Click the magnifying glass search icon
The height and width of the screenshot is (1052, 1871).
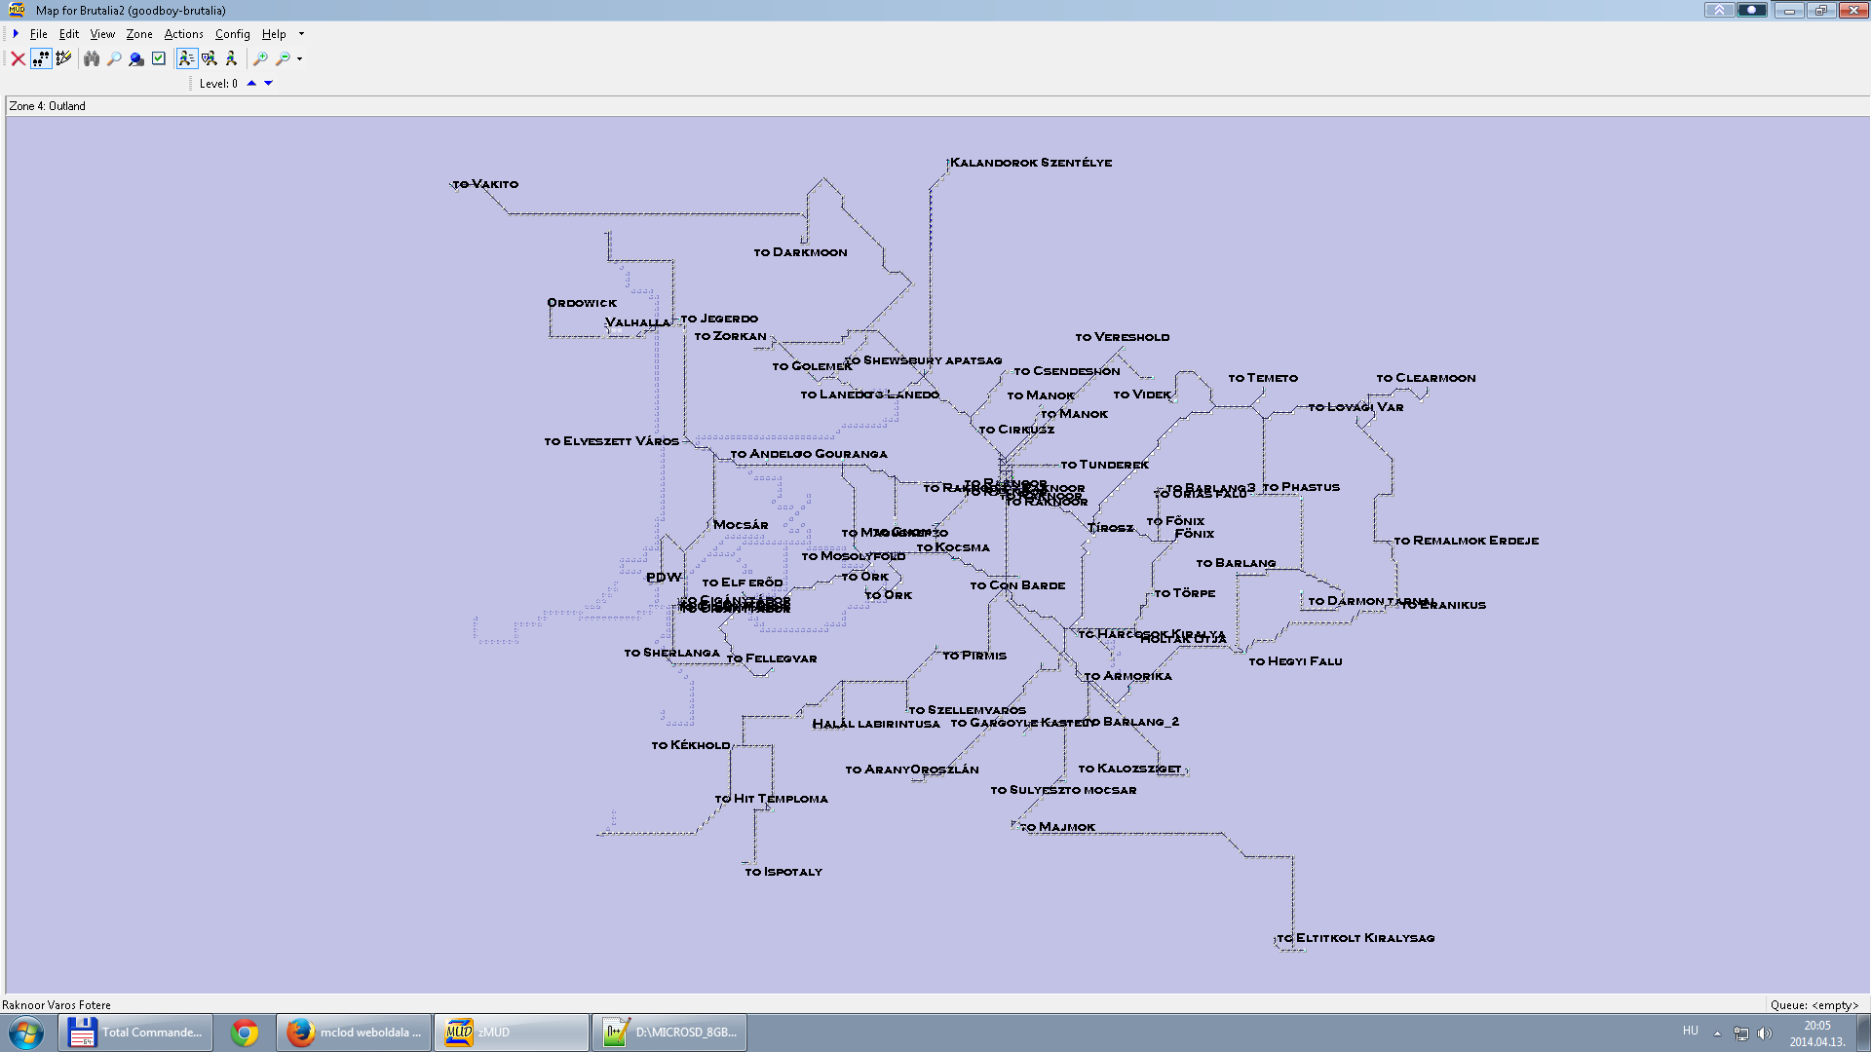(x=114, y=58)
